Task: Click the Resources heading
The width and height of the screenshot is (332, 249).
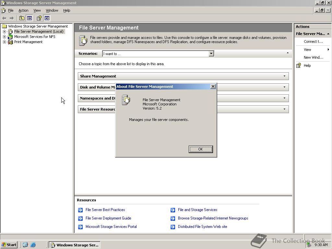Action: (x=86, y=200)
